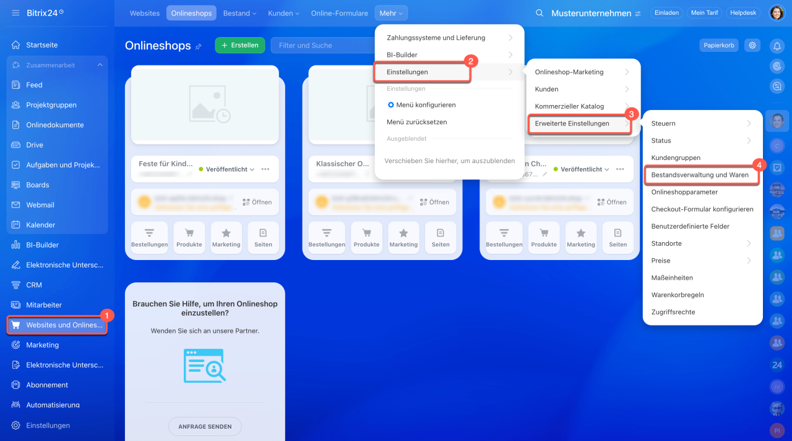Open the notifications bell icon
This screenshot has height=441, width=792.
point(777,46)
